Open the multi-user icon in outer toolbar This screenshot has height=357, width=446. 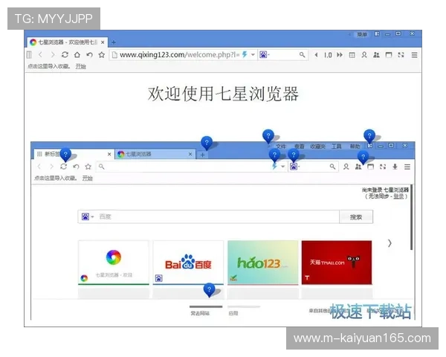376,54
